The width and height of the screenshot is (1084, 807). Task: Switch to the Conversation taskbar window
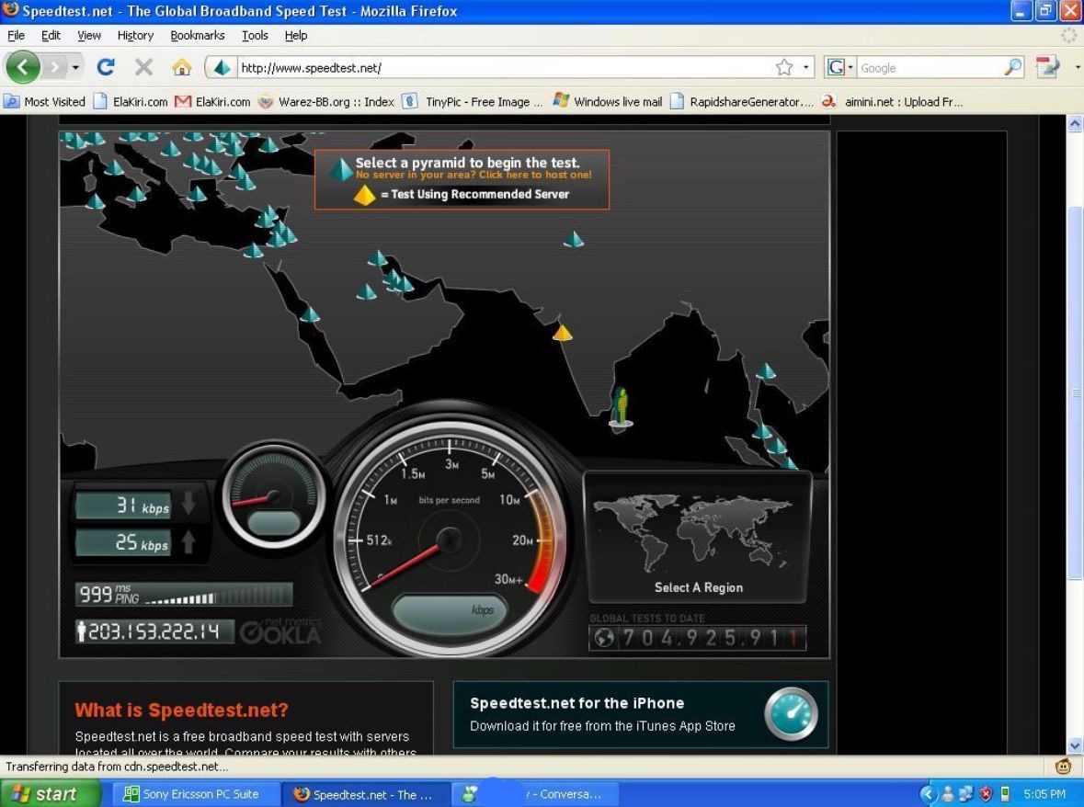point(534,794)
